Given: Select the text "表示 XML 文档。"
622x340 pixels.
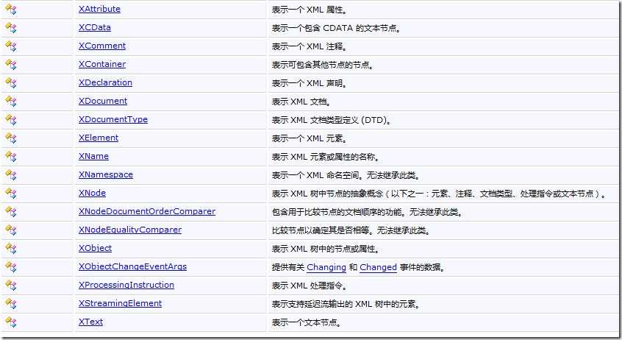Looking at the screenshot, I should click(302, 102).
